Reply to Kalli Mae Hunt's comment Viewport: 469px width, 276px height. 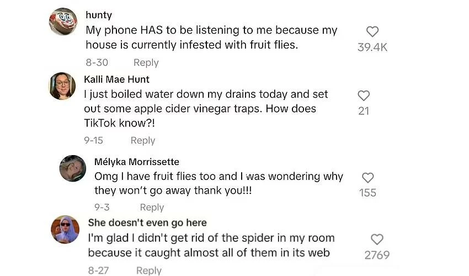(143, 140)
